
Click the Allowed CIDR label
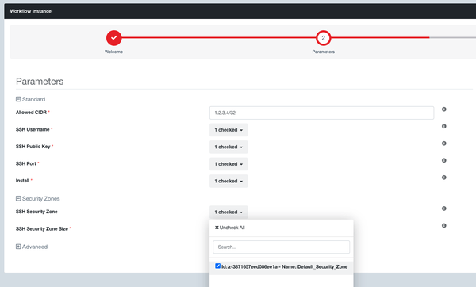[31, 113]
